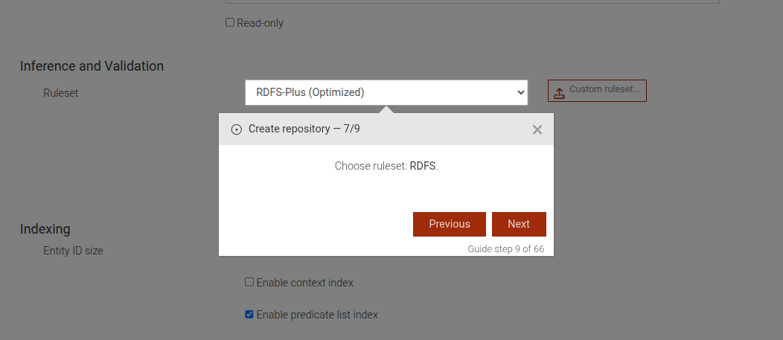Click the Custom ruleset... button text
This screenshot has height=340, width=783.
(x=604, y=90)
